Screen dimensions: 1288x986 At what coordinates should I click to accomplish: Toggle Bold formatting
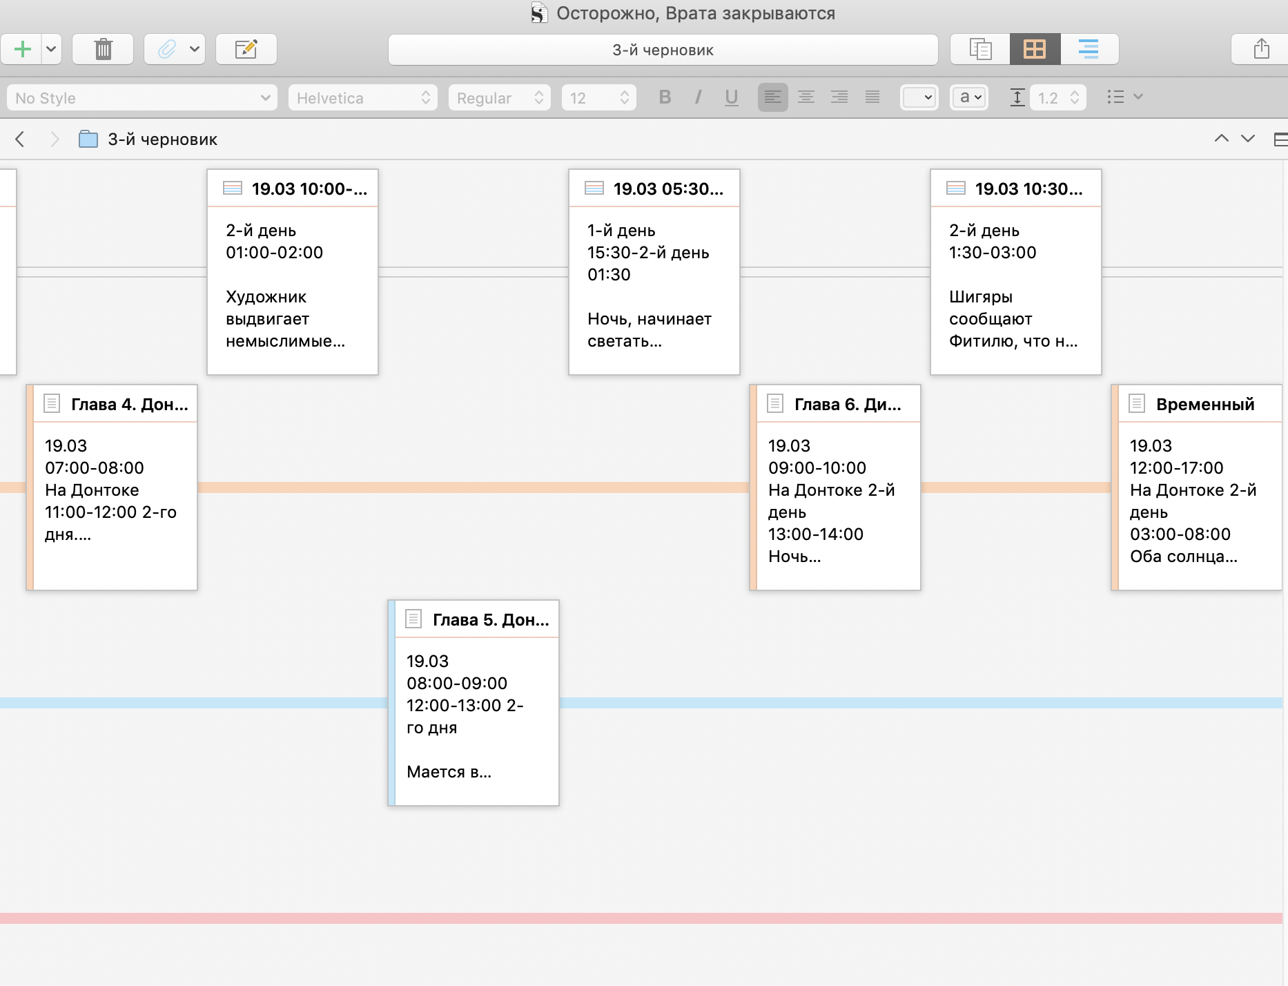(665, 97)
